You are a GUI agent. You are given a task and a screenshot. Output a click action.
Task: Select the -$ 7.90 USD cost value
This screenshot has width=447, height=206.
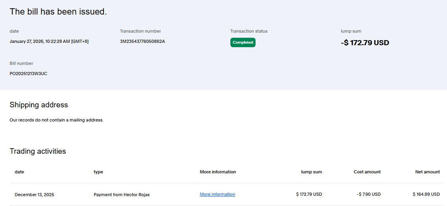369,194
